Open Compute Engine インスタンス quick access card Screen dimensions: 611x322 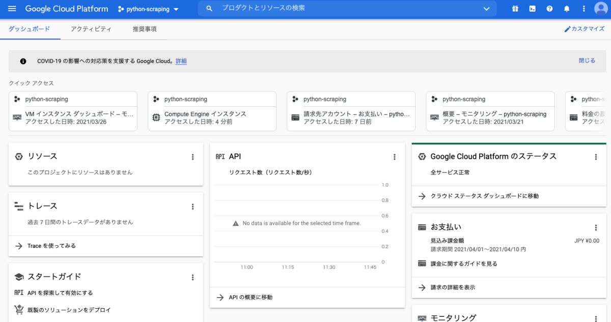[x=212, y=111]
